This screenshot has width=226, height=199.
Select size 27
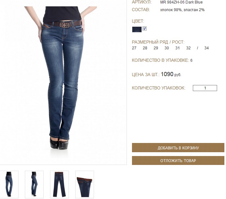point(134,48)
